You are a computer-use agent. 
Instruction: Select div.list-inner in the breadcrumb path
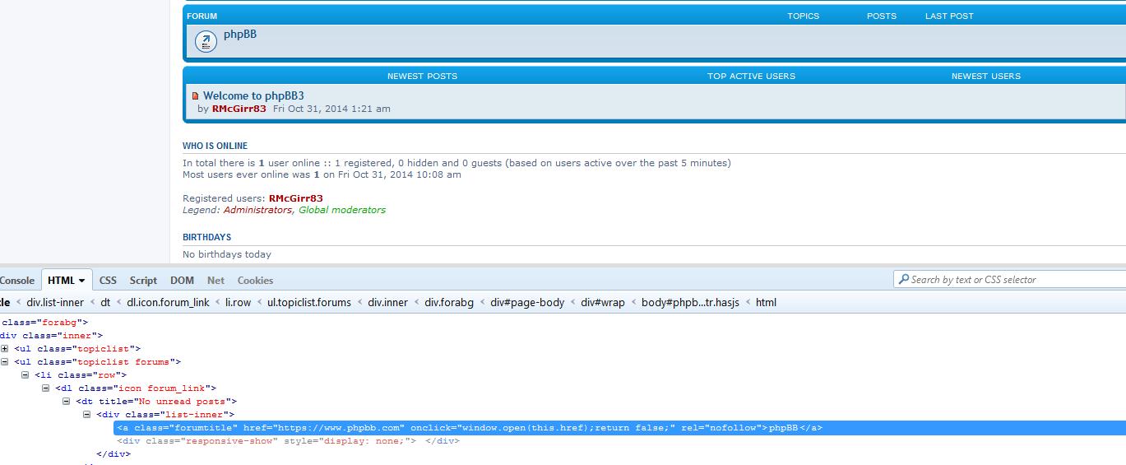coord(55,302)
